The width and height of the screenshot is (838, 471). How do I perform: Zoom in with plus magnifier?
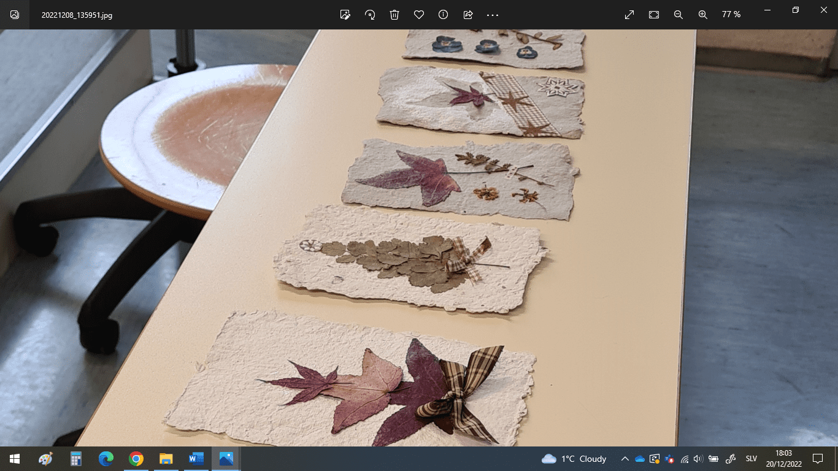coord(703,15)
